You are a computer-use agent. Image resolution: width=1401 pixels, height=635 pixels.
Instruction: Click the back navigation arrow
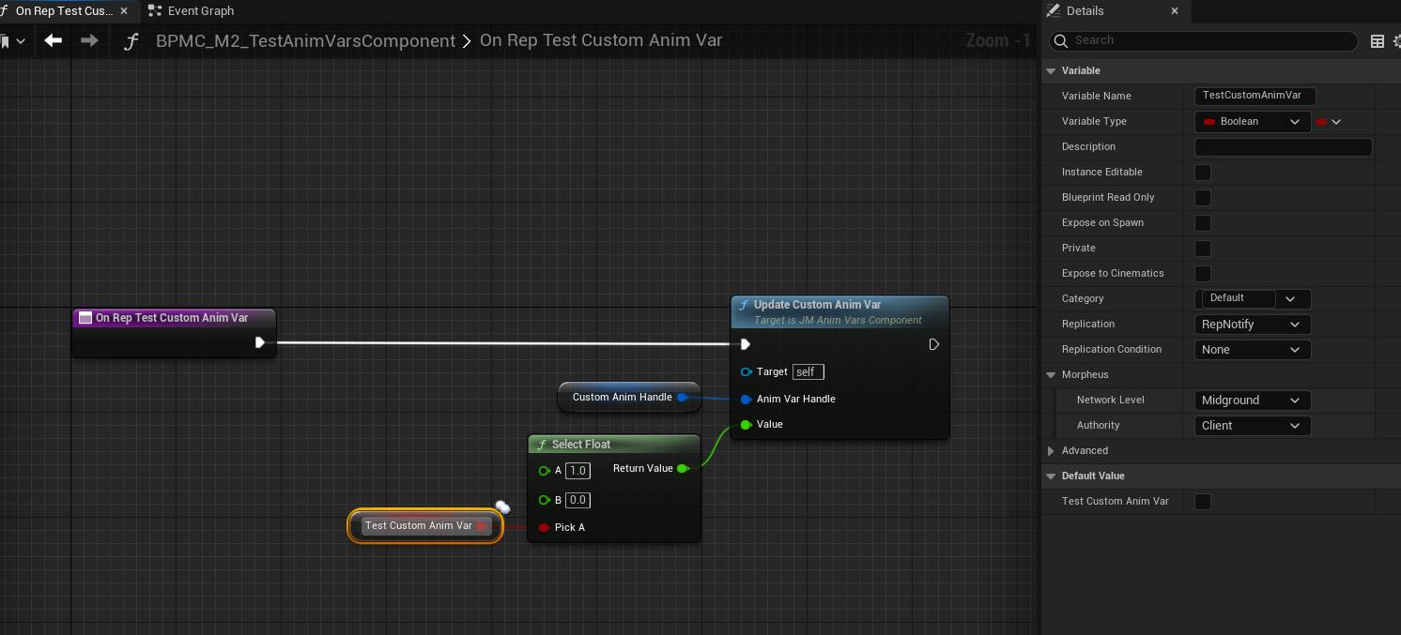(54, 40)
